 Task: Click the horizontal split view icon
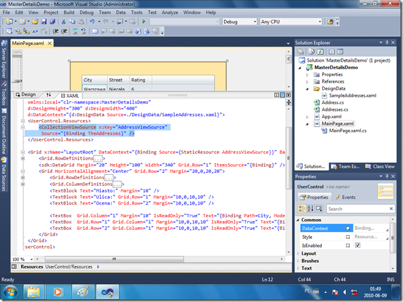[282, 95]
